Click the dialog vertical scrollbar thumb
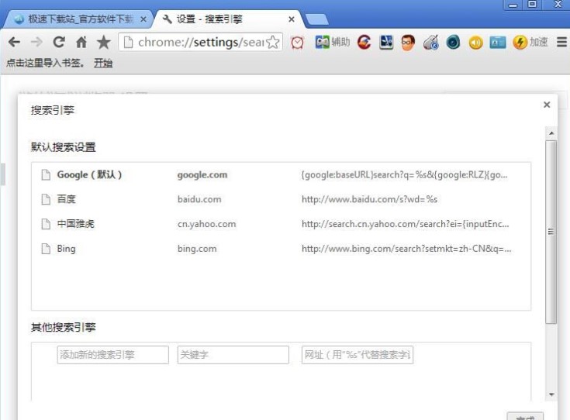570x420 pixels. point(551,232)
